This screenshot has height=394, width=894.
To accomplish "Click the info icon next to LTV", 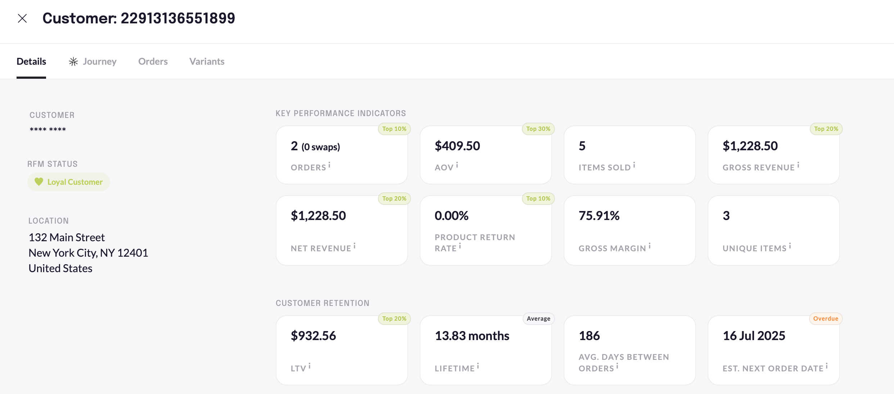I will click(310, 365).
